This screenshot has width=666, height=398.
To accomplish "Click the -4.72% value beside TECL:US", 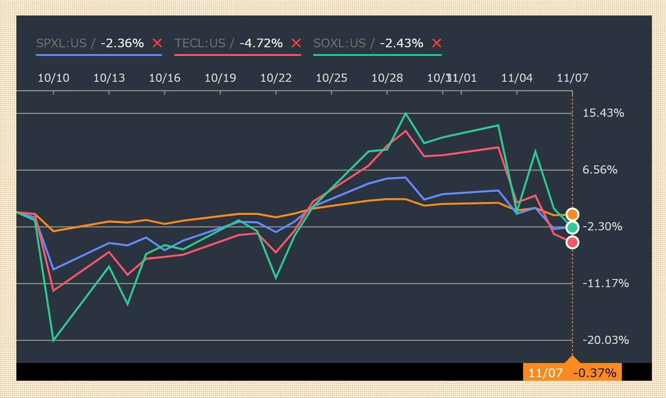I will [261, 43].
